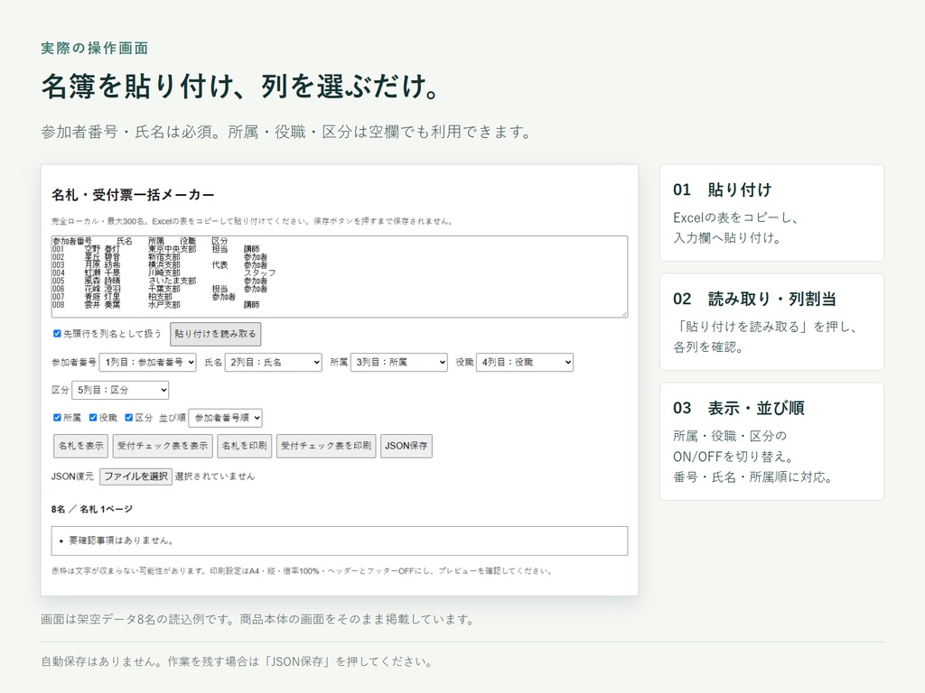The image size is (925, 693).
Task: Click the 01 貼り付け step card title
Action: tap(722, 189)
